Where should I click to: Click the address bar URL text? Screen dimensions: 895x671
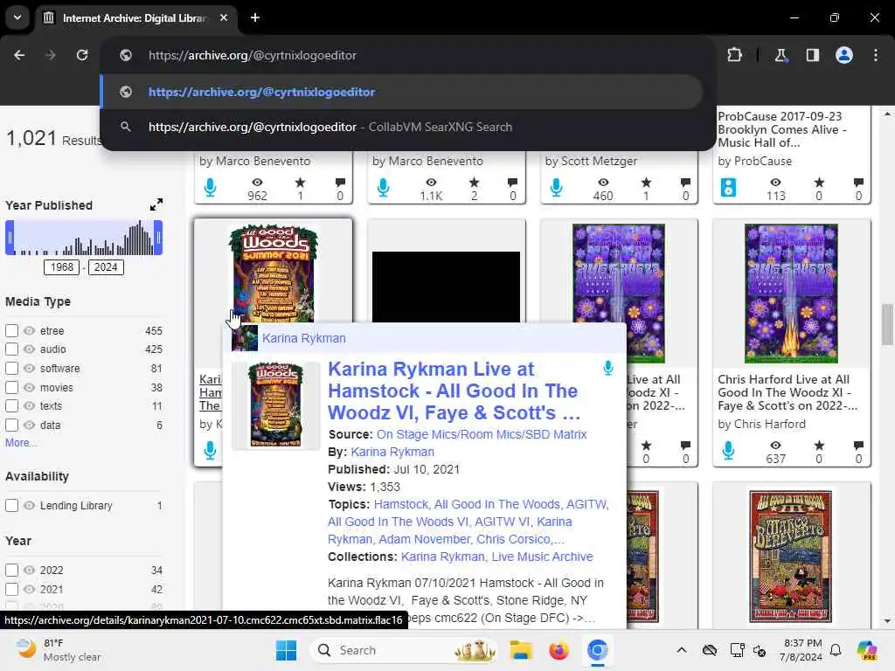pyautogui.click(x=253, y=55)
